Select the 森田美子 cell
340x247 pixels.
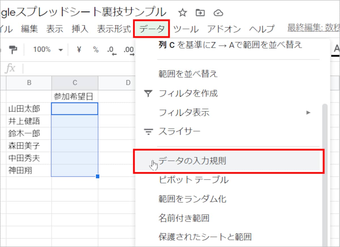pos(29,146)
